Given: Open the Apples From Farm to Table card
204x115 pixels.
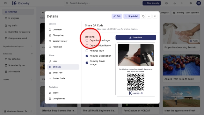Looking at the screenshot, I should pyautogui.click(x=181, y=68).
